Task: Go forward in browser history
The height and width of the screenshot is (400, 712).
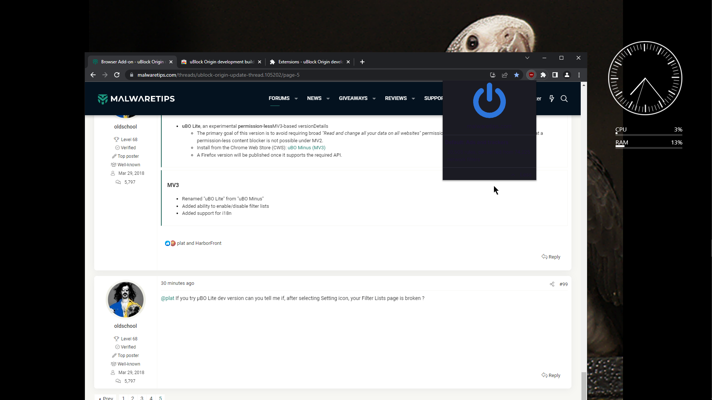Action: (x=105, y=75)
